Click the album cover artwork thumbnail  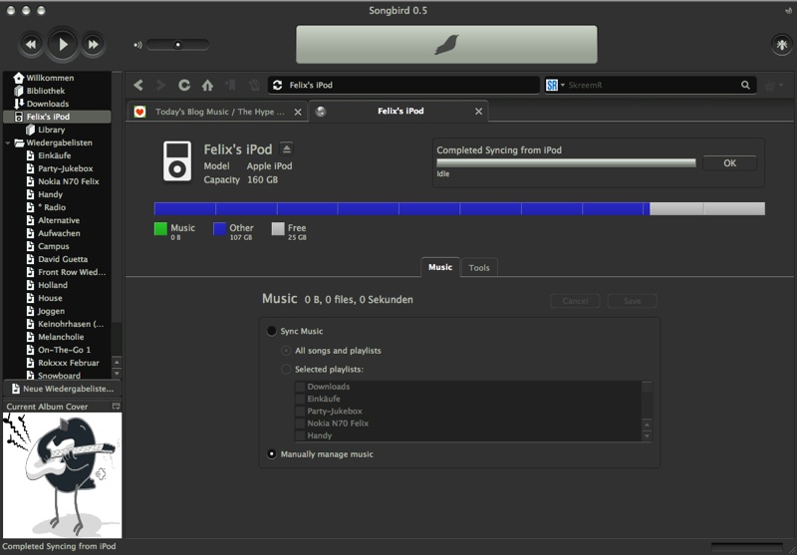tap(62, 474)
